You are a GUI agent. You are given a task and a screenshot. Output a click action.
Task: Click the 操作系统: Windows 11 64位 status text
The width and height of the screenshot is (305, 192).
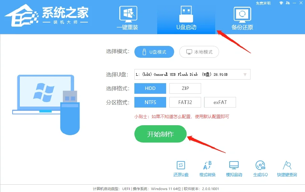pyautogui.click(x=157, y=189)
